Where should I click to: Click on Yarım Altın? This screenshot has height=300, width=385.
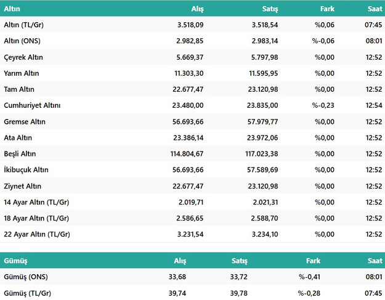click(x=22, y=73)
